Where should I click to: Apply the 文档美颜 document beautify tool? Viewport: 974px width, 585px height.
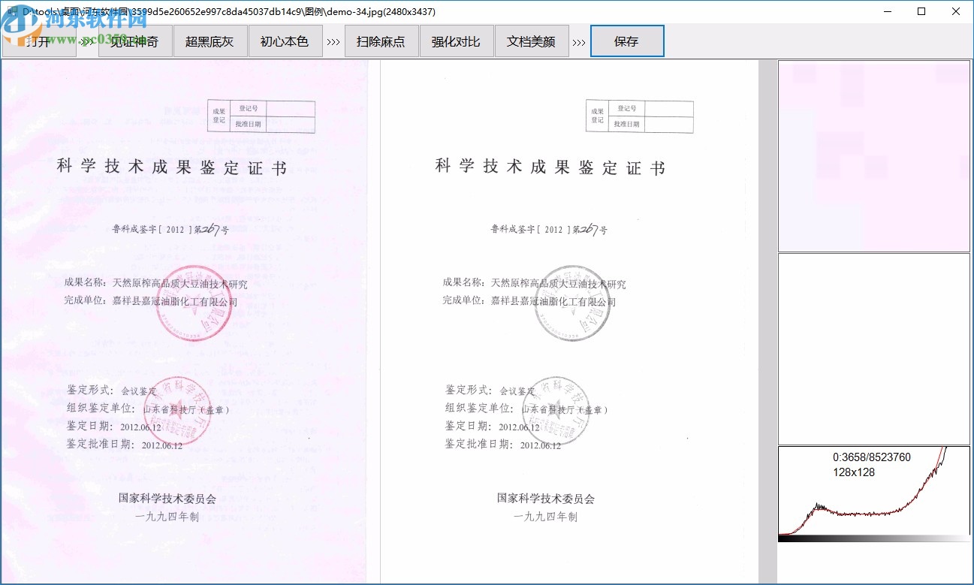(x=532, y=41)
